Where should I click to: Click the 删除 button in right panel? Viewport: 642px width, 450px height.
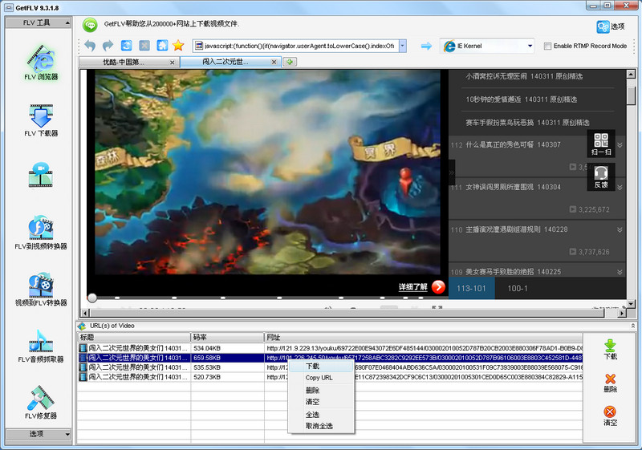pos(610,383)
